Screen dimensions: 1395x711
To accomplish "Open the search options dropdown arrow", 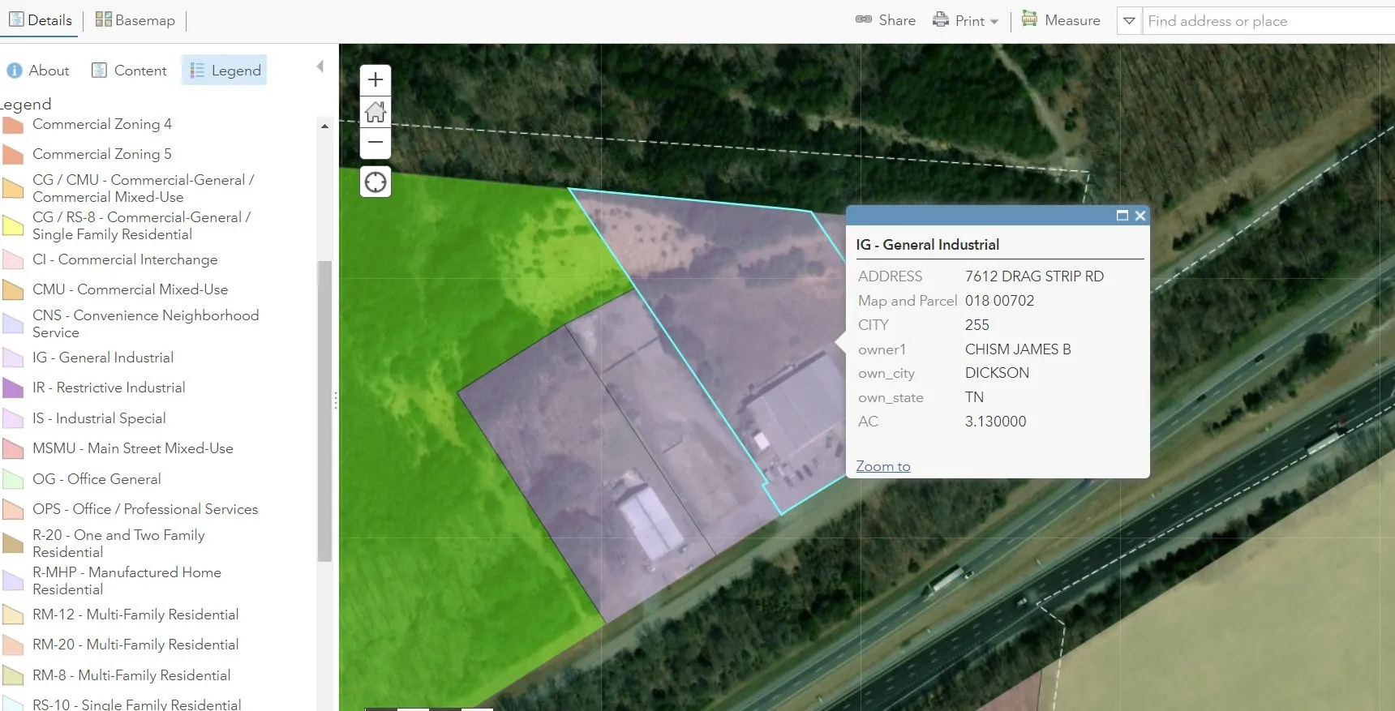I will coord(1129,21).
